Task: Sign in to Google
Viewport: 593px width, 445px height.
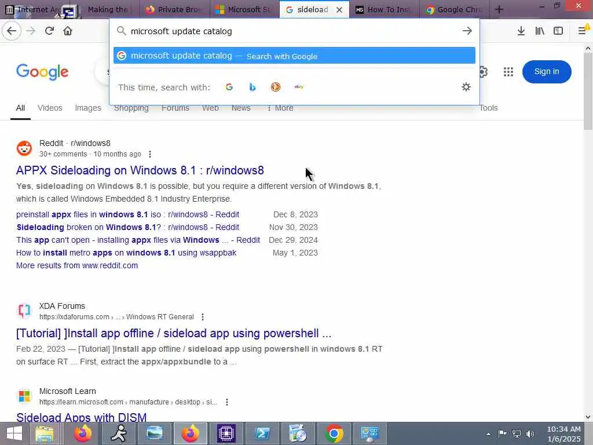Action: click(x=547, y=71)
